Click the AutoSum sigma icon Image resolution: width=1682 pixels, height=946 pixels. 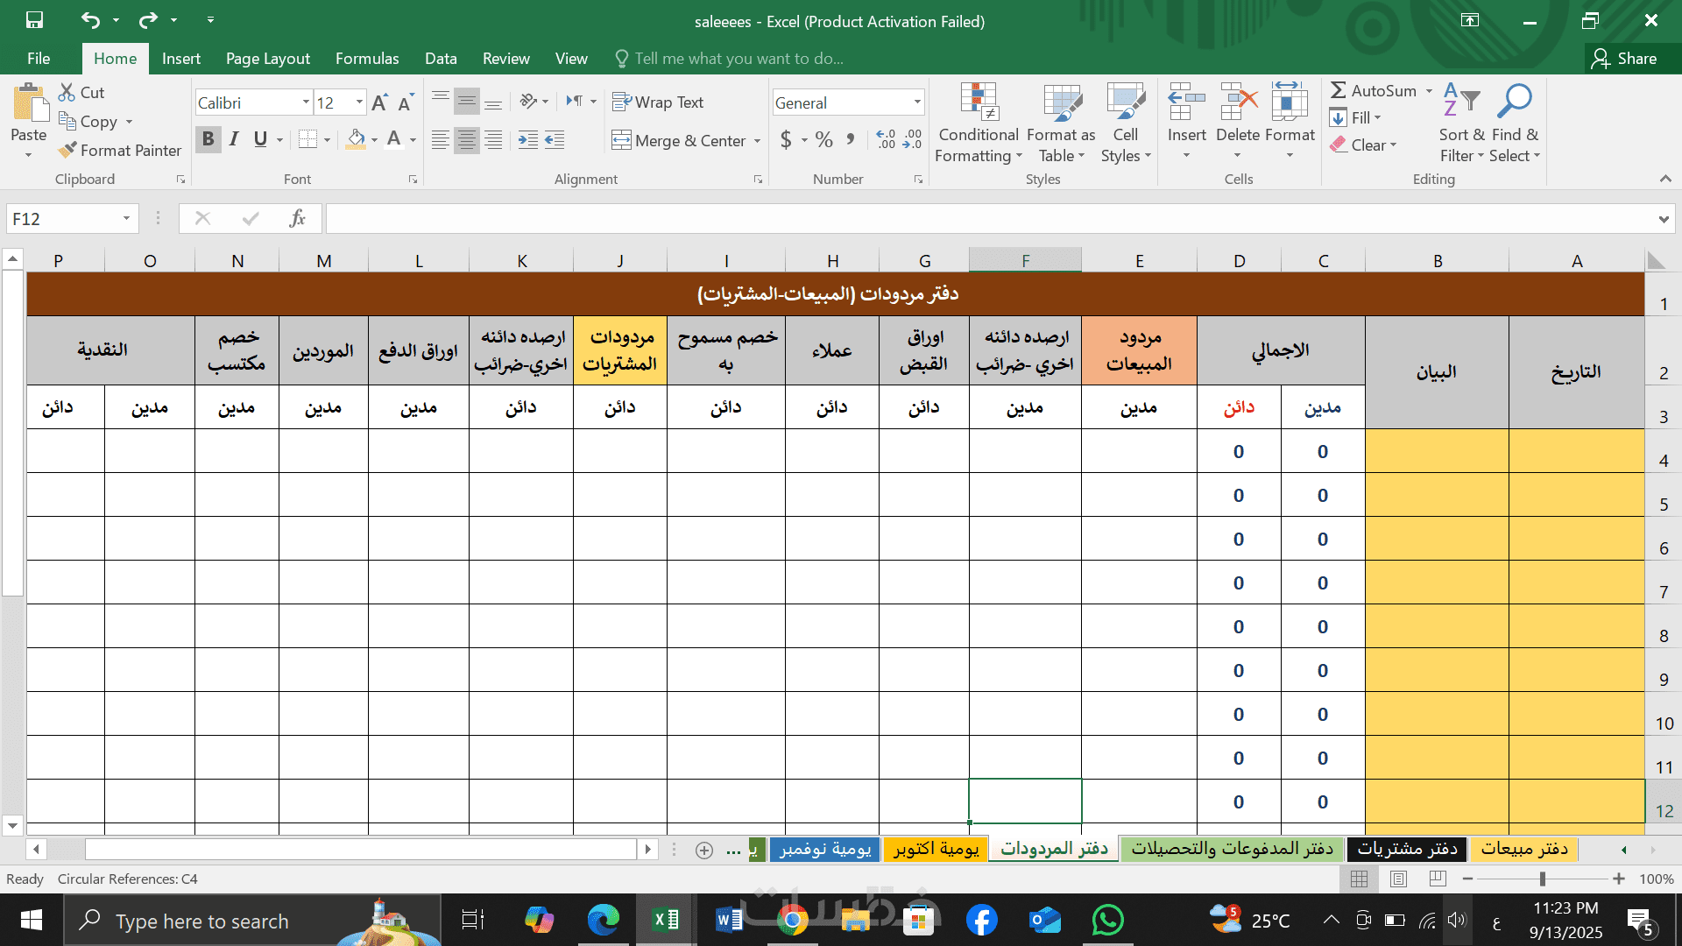tap(1338, 90)
